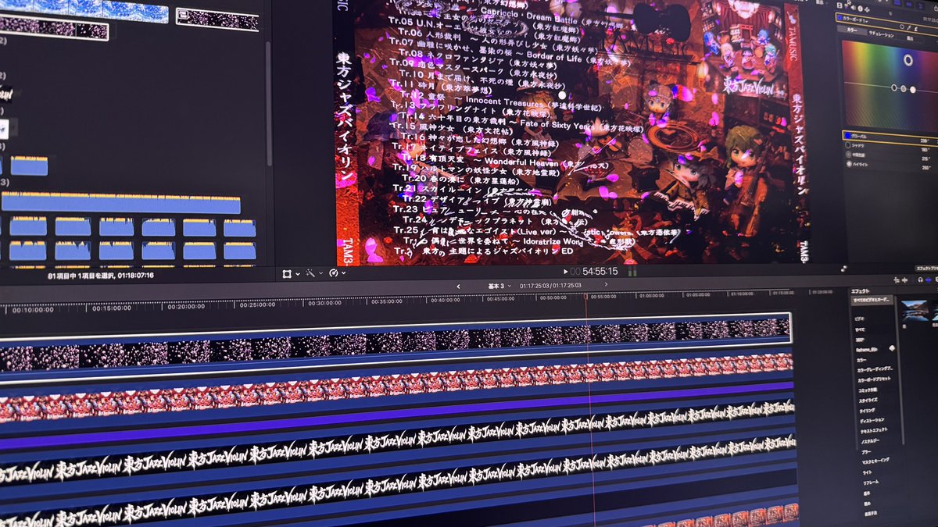Viewport: 938px width, 527px height.
Task: Click the blue グローバル color swatch
Action: [x=847, y=136]
